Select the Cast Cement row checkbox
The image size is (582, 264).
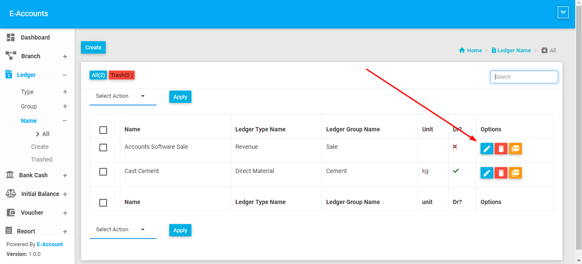[x=103, y=172]
